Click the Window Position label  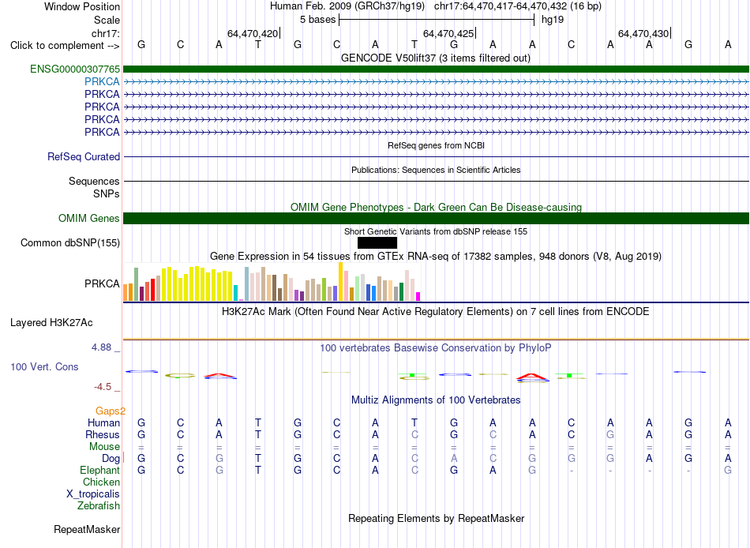click(82, 6)
